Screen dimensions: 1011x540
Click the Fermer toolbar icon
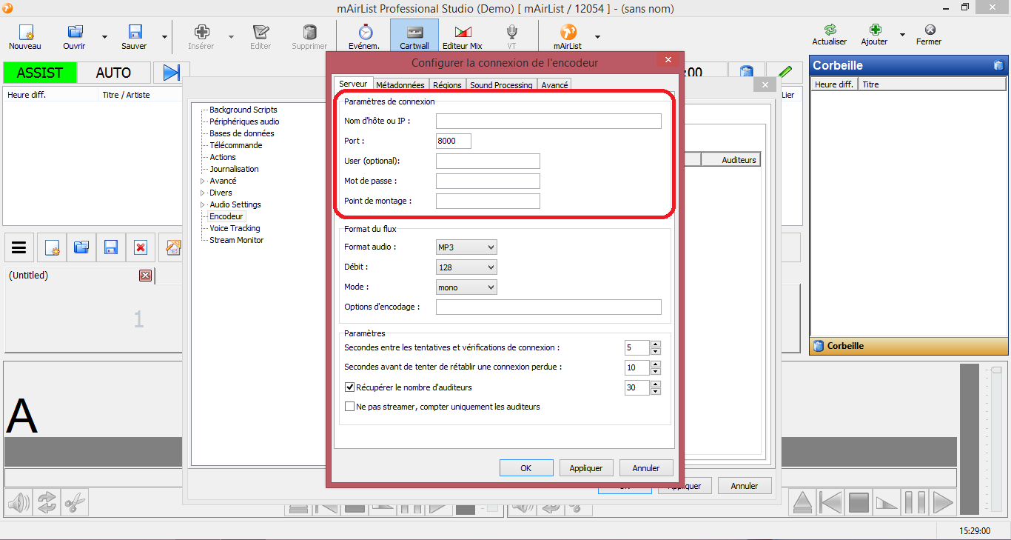tap(930, 30)
